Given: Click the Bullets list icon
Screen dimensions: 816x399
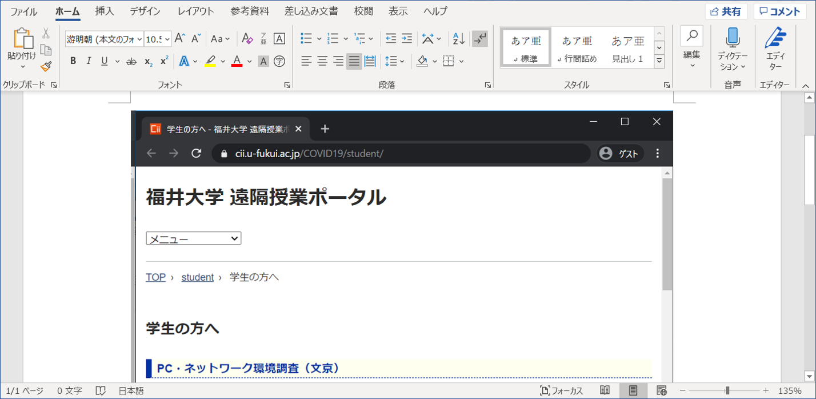Looking at the screenshot, I should [x=306, y=39].
